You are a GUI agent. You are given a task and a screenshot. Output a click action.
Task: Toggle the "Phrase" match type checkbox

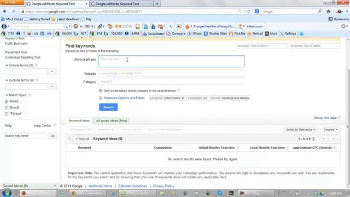(7, 114)
